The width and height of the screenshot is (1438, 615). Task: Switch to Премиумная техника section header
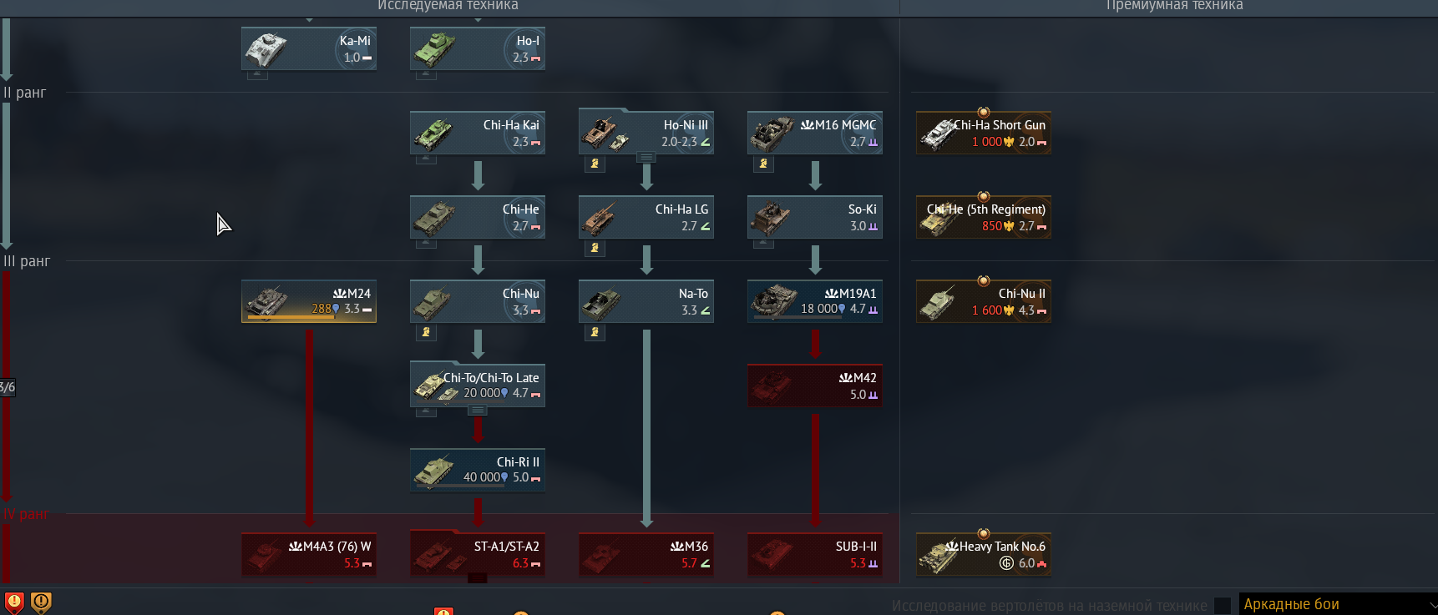click(1174, 6)
